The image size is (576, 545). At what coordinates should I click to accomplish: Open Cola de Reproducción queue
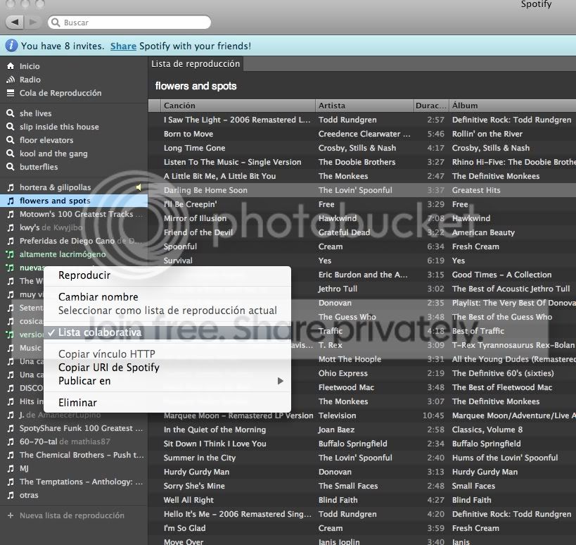point(60,93)
